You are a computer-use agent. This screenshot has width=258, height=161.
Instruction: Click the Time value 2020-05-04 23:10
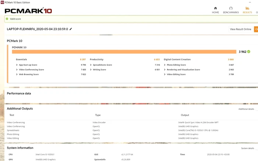pos(218,154)
